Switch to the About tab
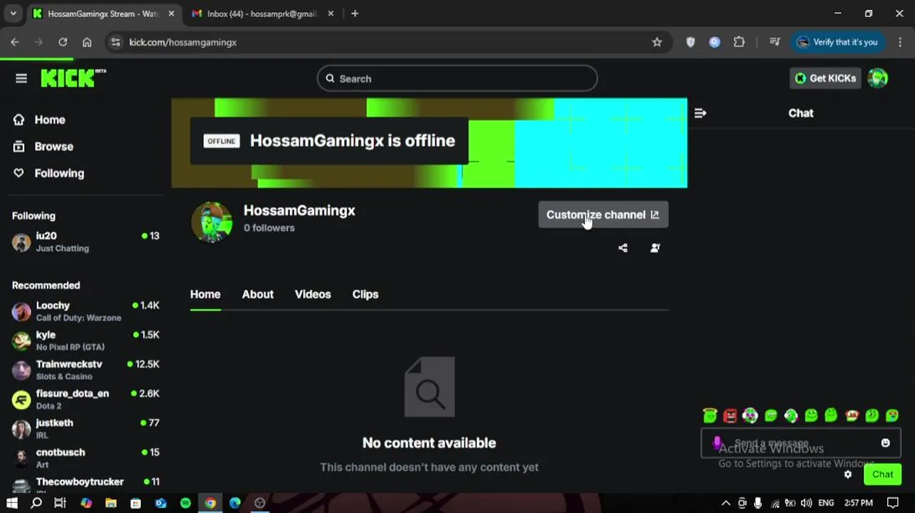This screenshot has height=513, width=915. click(x=257, y=294)
